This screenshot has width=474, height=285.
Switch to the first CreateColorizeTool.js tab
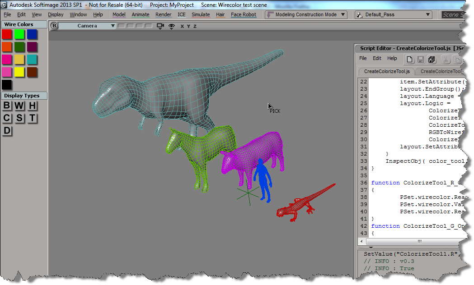click(x=387, y=71)
